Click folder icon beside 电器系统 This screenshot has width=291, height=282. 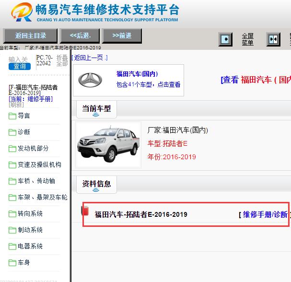[12, 247]
